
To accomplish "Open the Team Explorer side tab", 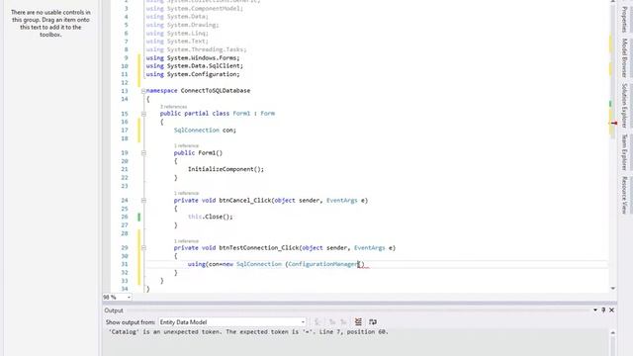I will click(x=624, y=152).
